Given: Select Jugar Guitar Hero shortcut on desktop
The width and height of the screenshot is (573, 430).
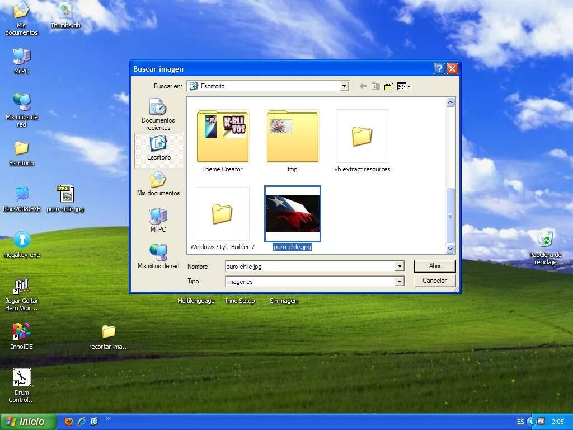Looking at the screenshot, I should pyautogui.click(x=22, y=295).
